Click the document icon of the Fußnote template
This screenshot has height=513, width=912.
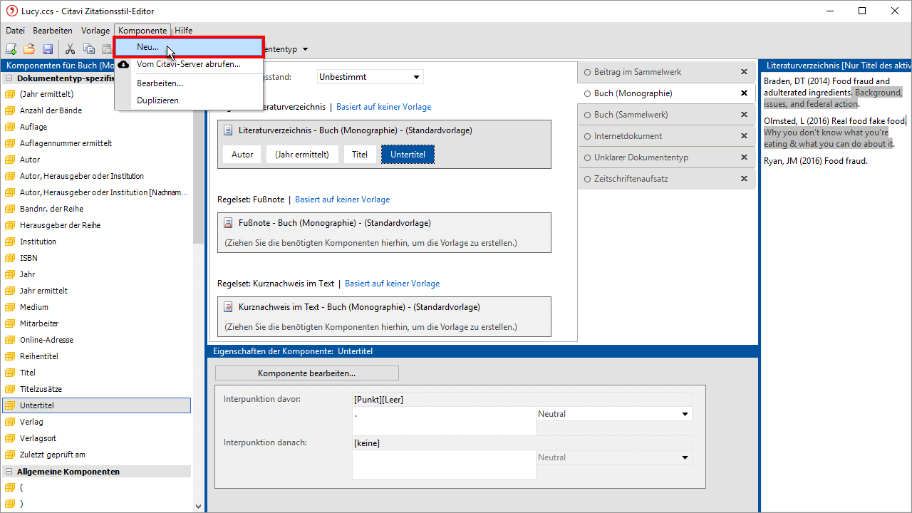click(x=228, y=223)
